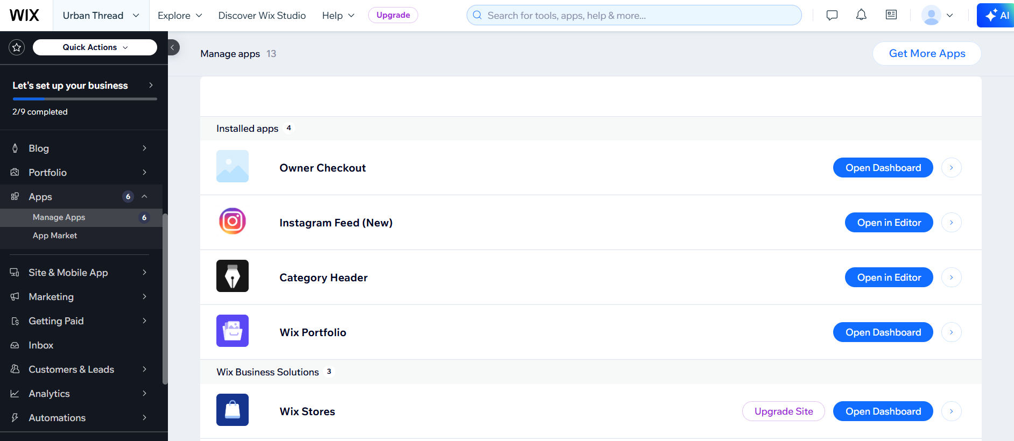Click the sidebar scrollbar

(x=165, y=298)
